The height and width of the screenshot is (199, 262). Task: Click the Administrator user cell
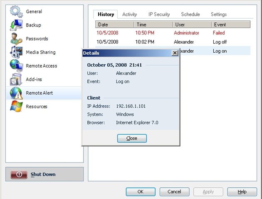[x=186, y=33]
